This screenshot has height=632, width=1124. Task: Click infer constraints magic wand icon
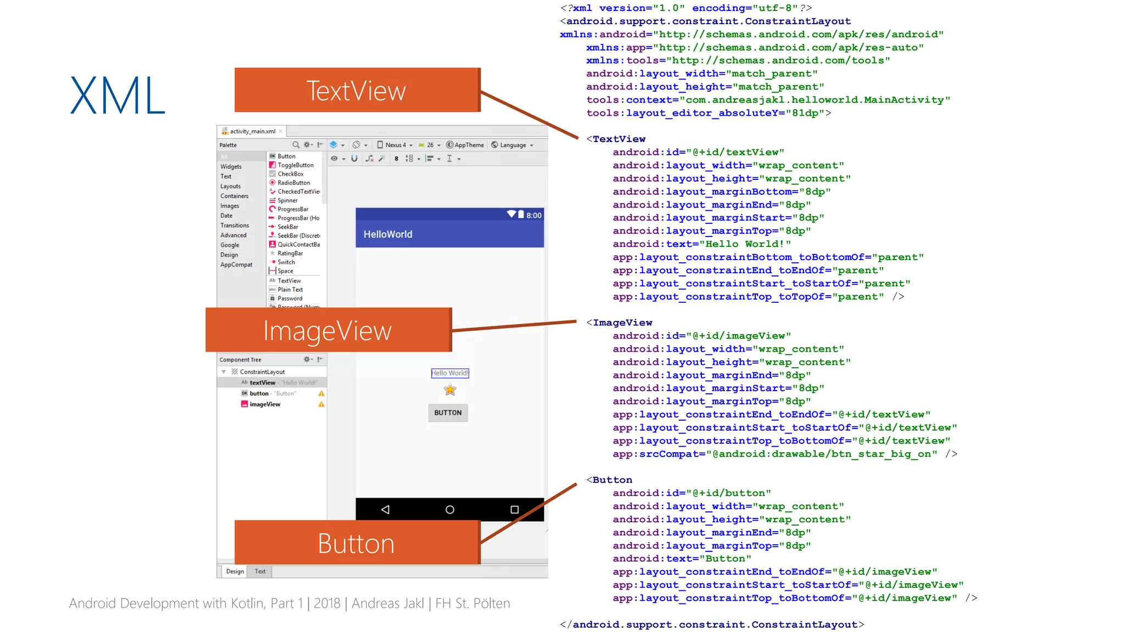[x=382, y=159]
